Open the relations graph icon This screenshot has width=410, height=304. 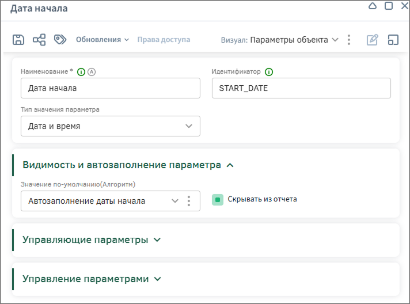(x=39, y=40)
